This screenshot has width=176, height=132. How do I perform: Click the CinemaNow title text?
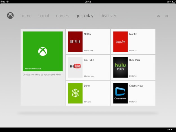[x=136, y=85]
